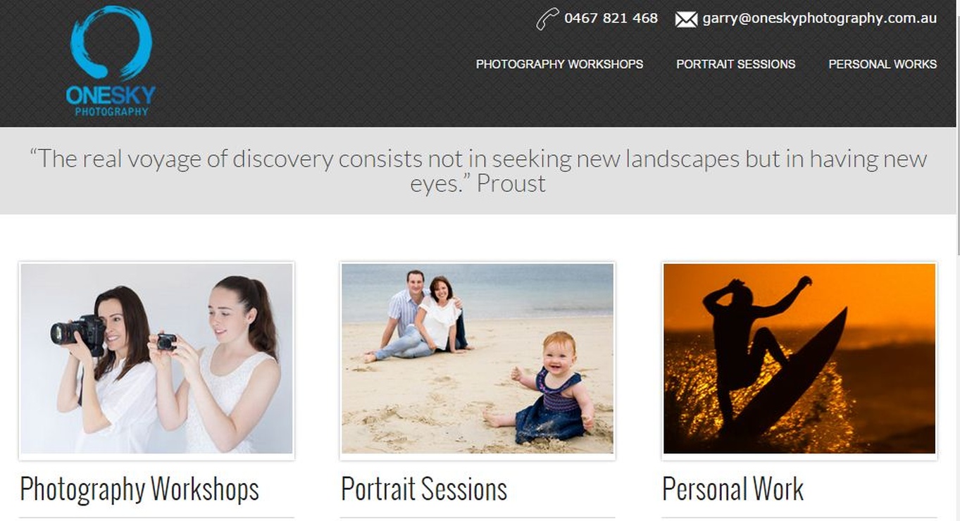Click the Proust quote banner
This screenshot has height=521, width=960.
click(478, 170)
